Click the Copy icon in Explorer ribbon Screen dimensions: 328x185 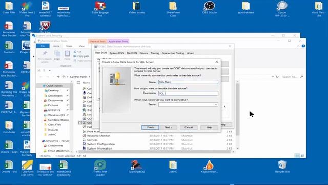point(57,55)
